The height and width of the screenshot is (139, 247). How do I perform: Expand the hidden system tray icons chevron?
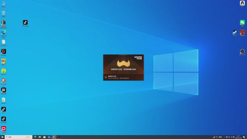224,137
